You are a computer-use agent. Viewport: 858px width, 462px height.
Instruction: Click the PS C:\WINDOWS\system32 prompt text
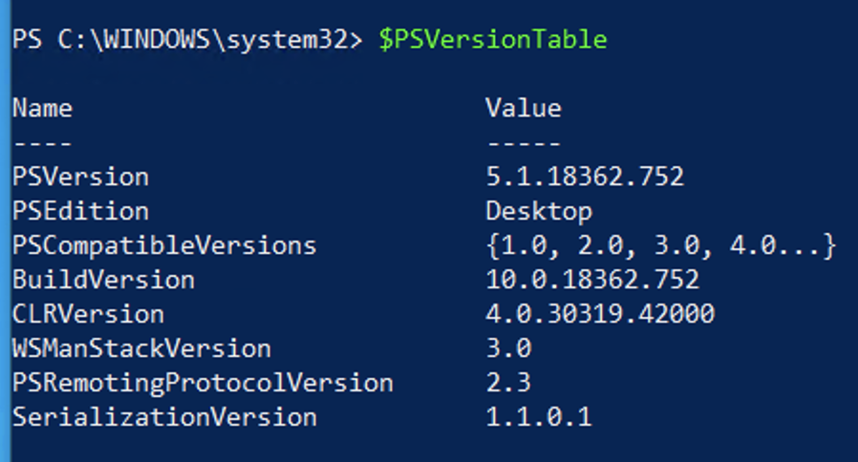(187, 40)
